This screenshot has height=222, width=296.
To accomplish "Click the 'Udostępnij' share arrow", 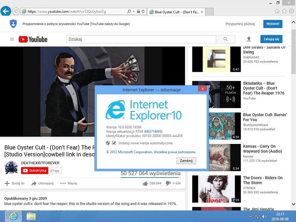I will [34, 183].
